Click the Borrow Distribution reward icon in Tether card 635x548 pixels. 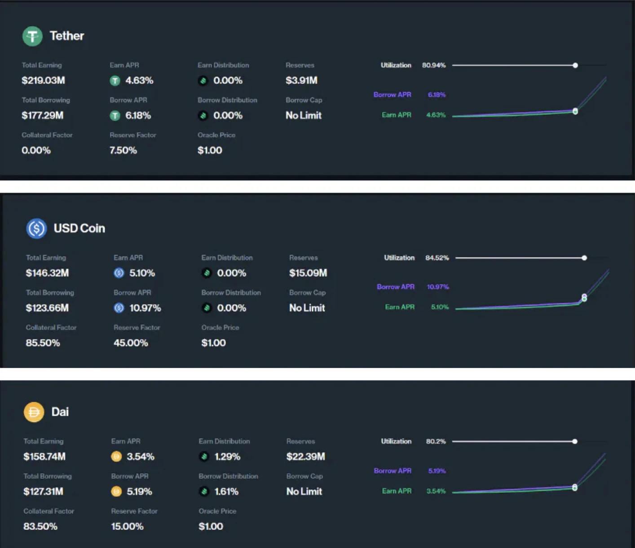203,116
